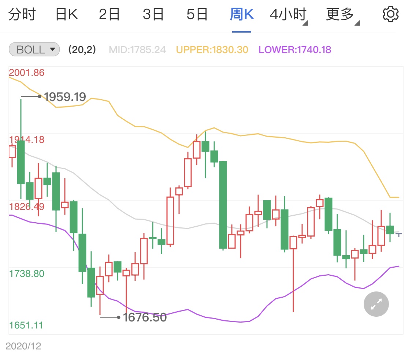Expand chart to fullscreen with arrows button
Screen dimensions: 412x357
click(x=376, y=304)
